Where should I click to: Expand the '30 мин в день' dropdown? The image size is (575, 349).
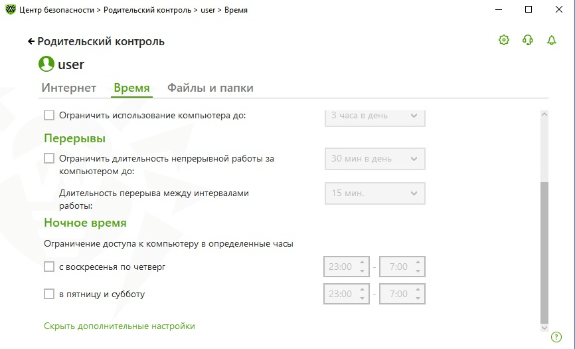point(374,159)
